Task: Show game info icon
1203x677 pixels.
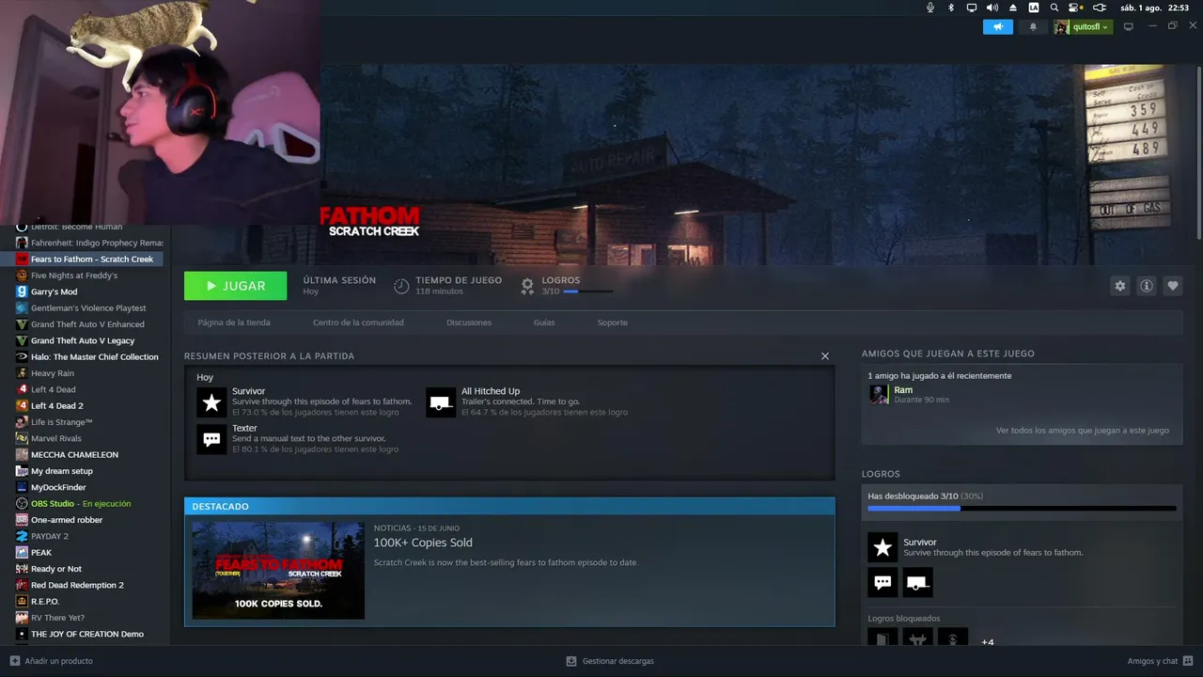Action: point(1146,286)
